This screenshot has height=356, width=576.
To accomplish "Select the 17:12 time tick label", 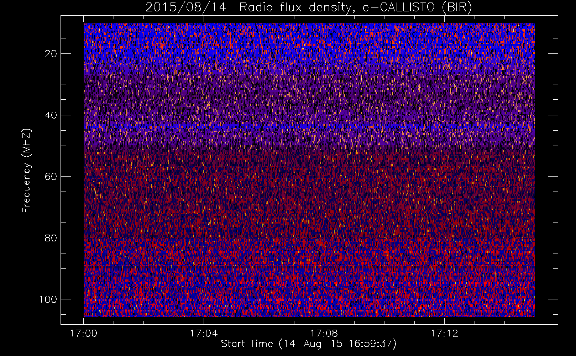I will tap(444, 334).
